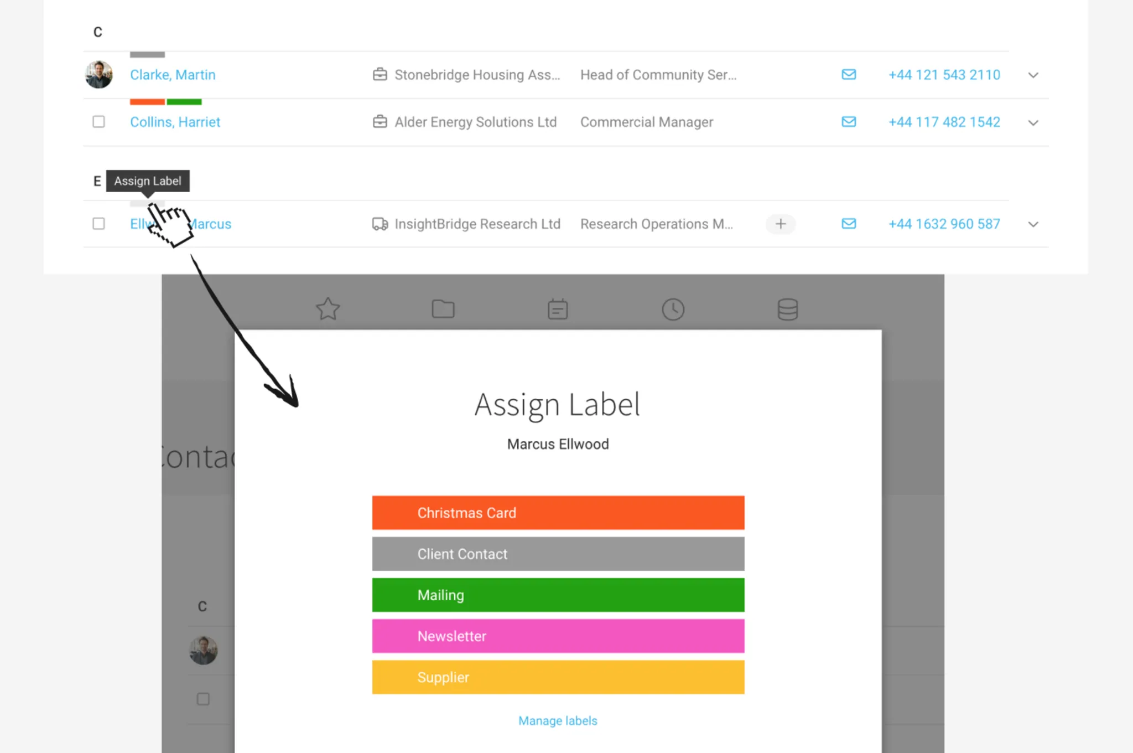The height and width of the screenshot is (753, 1133).
Task: Assign the Christmas Card label
Action: tap(558, 513)
